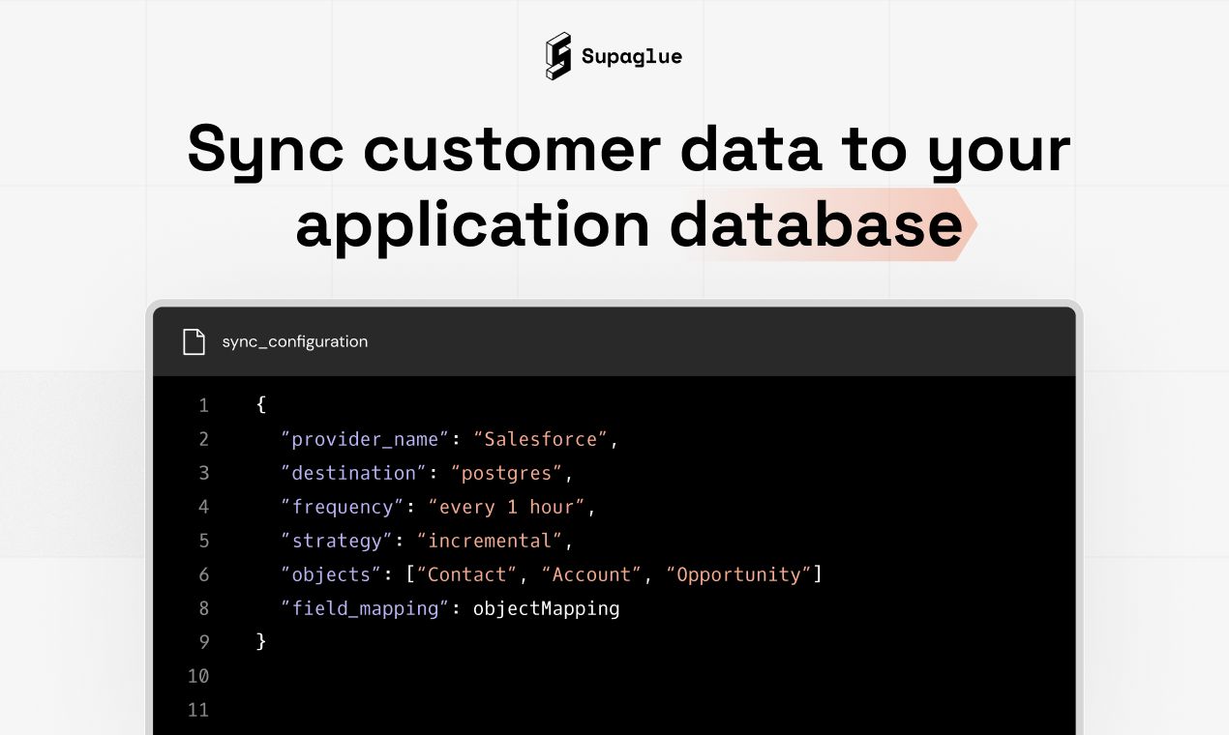Click line number 1 in the gutter
1229x735 pixels.
point(203,405)
